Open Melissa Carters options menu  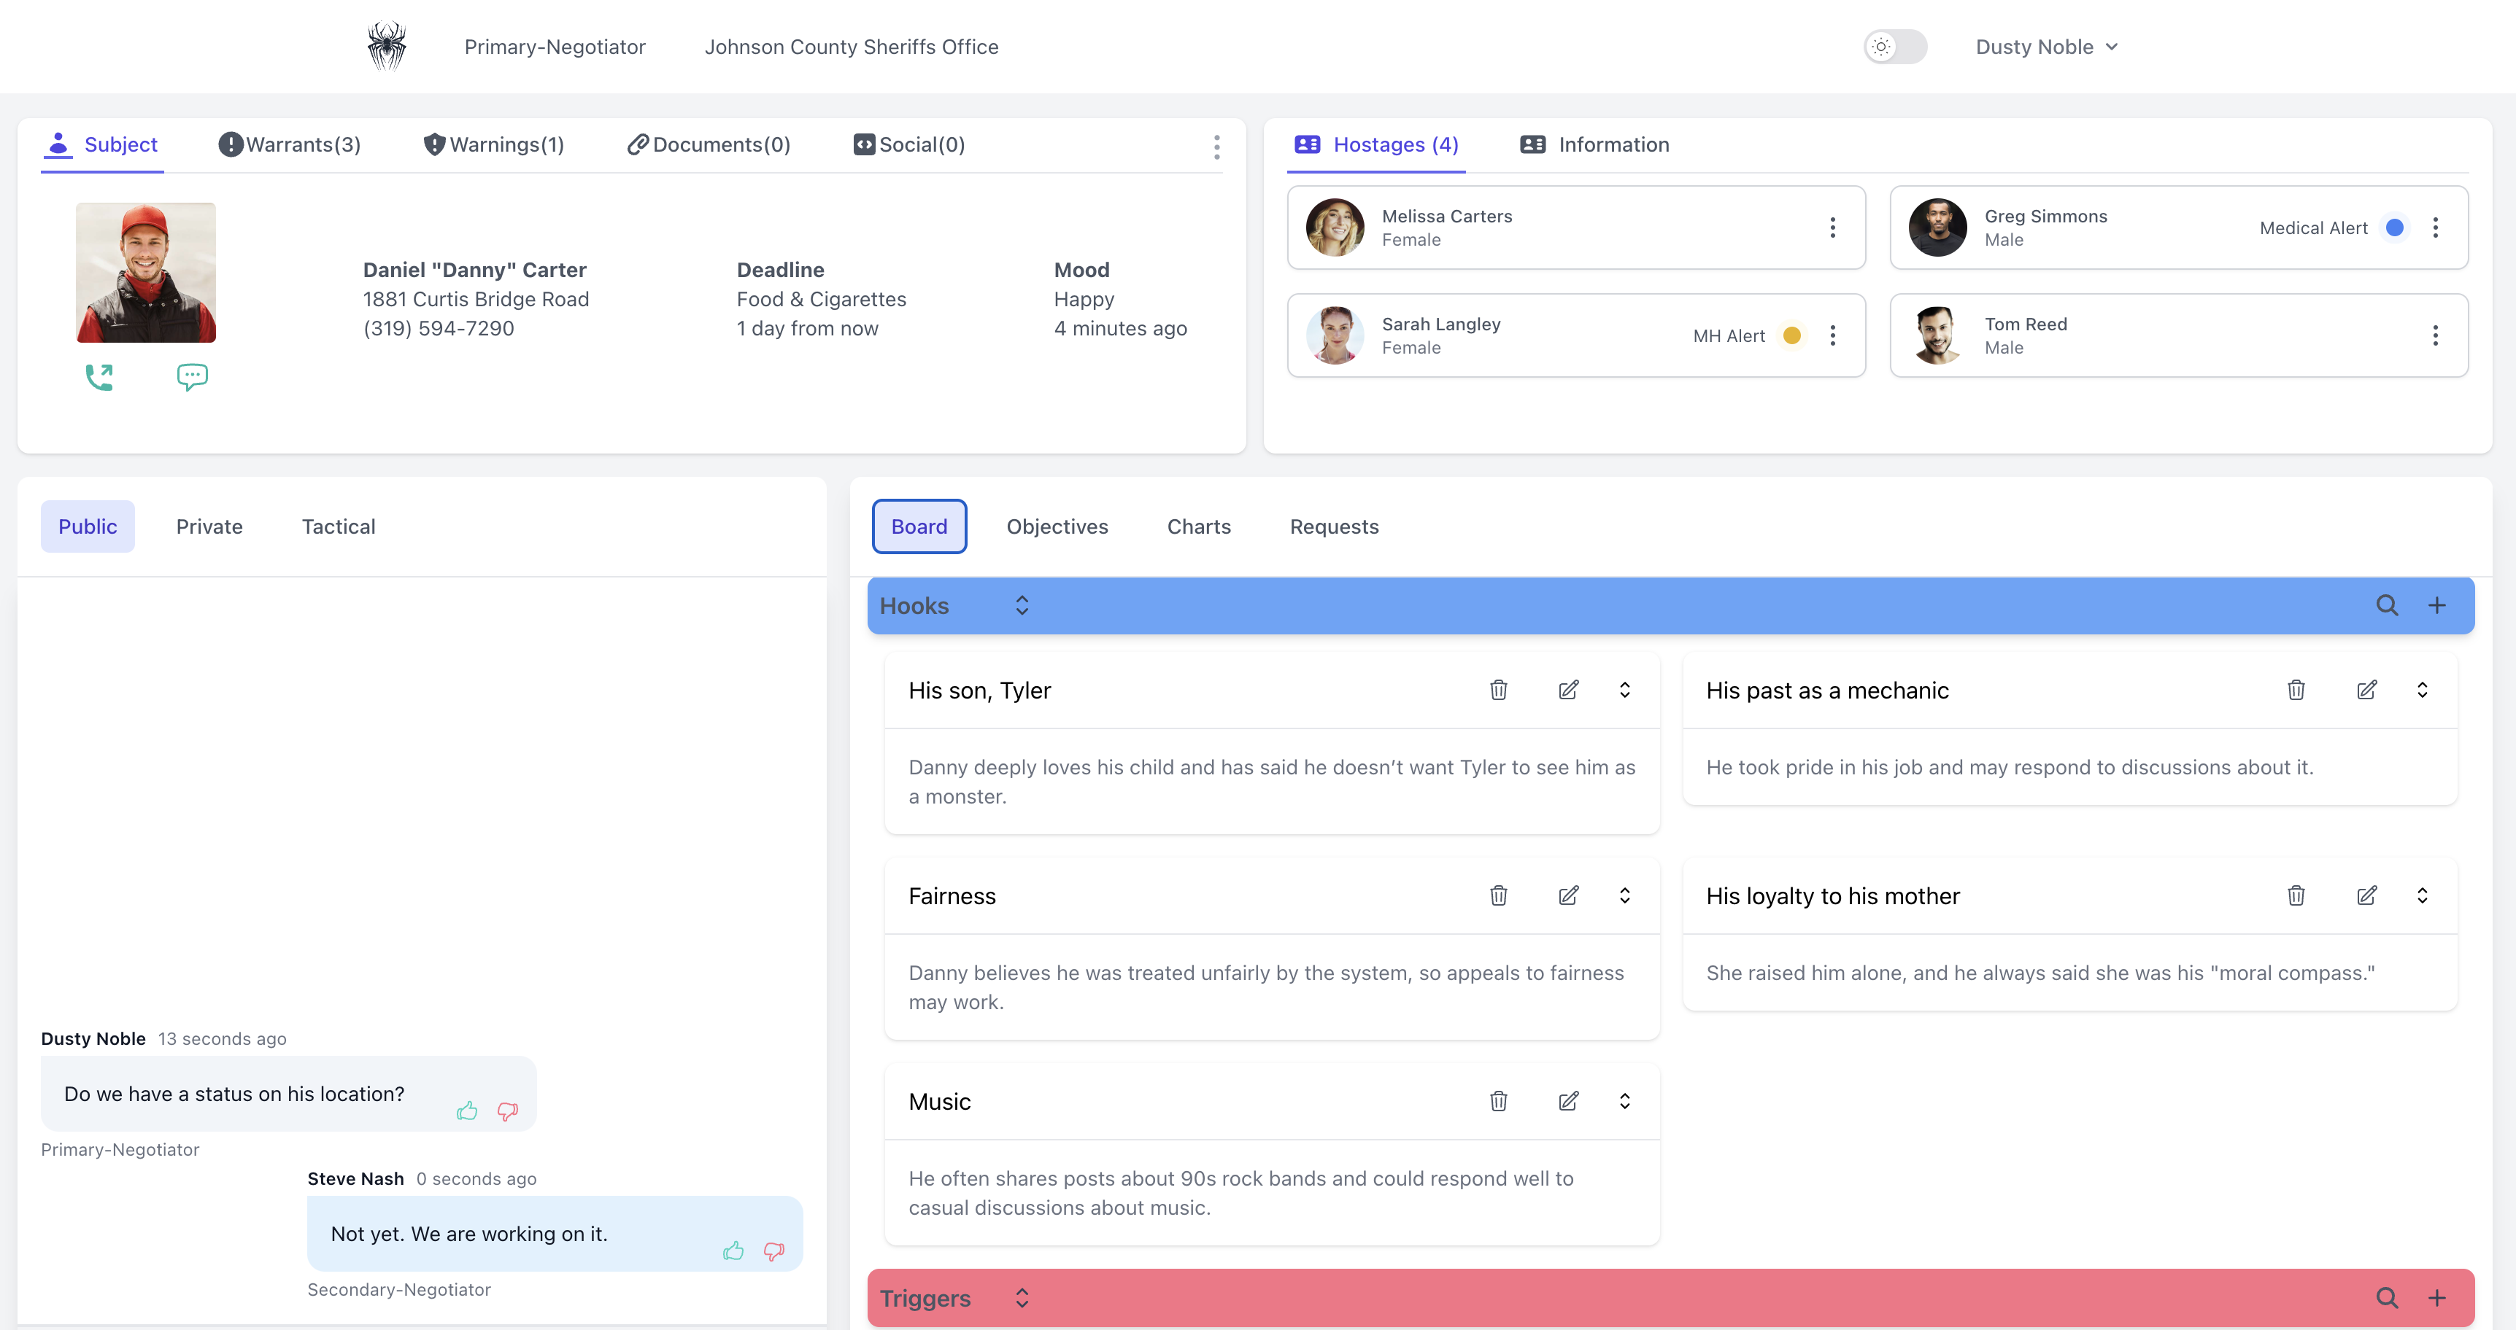(x=1832, y=227)
